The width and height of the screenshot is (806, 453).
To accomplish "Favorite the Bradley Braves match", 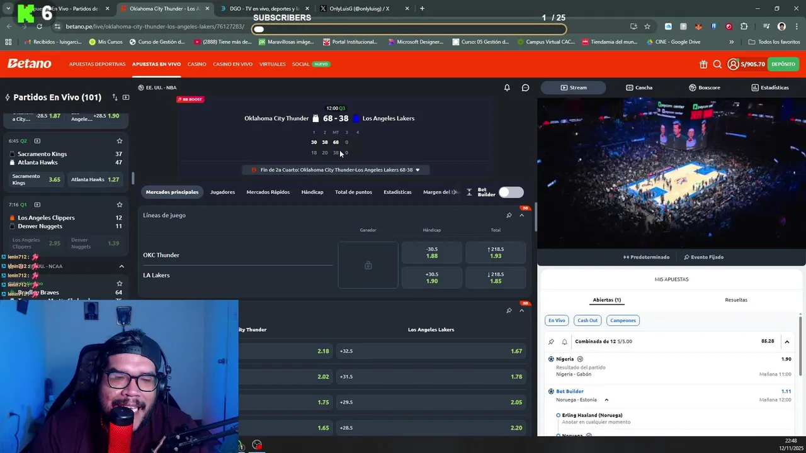I will (x=119, y=284).
